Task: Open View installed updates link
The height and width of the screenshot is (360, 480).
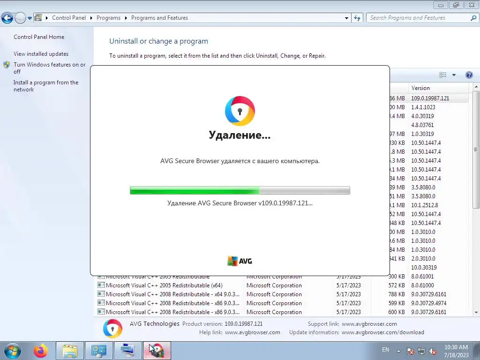Action: [41, 53]
